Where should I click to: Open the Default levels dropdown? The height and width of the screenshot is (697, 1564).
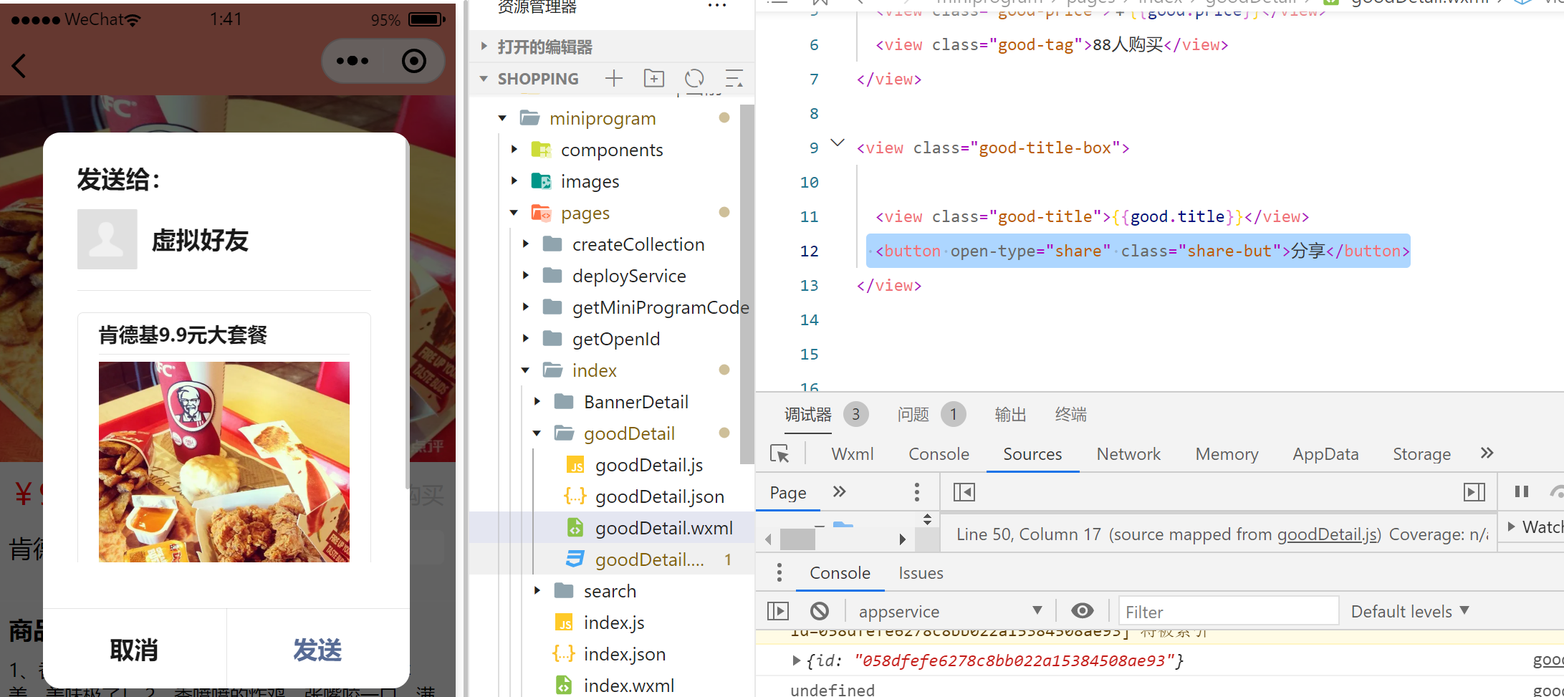coord(1409,611)
